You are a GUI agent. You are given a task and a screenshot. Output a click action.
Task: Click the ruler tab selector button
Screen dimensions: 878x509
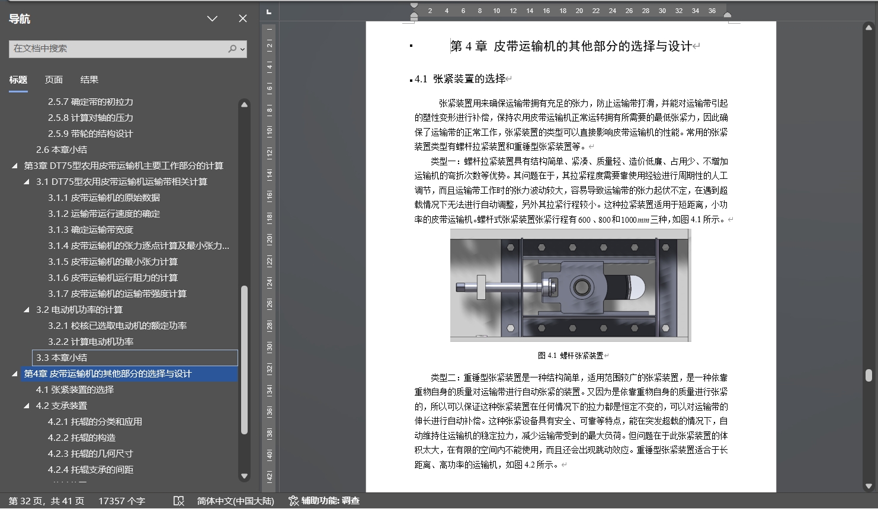click(269, 11)
